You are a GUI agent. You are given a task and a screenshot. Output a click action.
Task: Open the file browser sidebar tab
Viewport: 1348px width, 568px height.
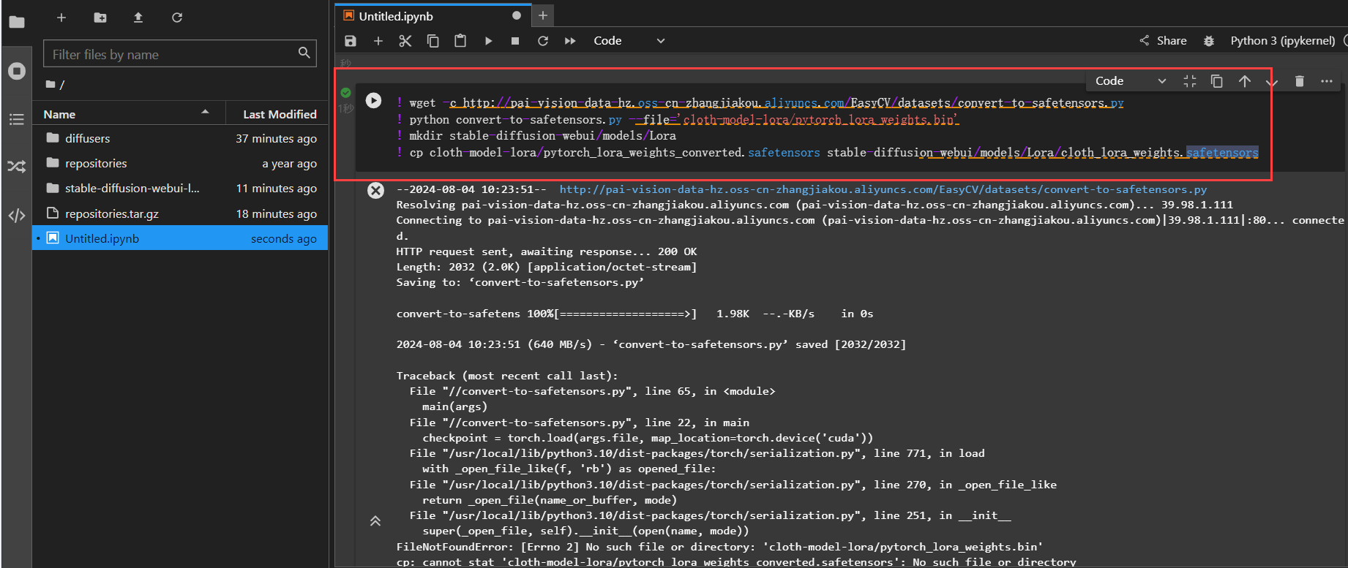click(x=16, y=22)
